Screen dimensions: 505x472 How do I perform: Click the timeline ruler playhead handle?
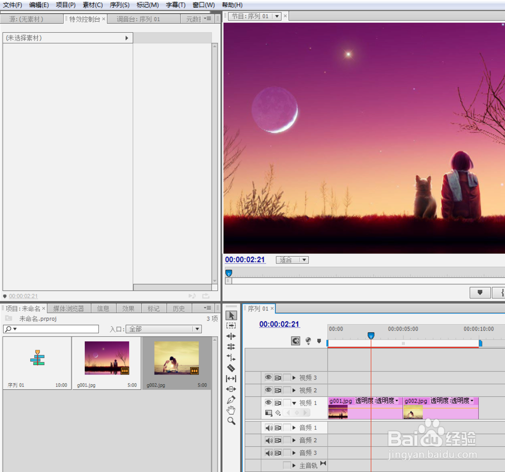pos(371,336)
